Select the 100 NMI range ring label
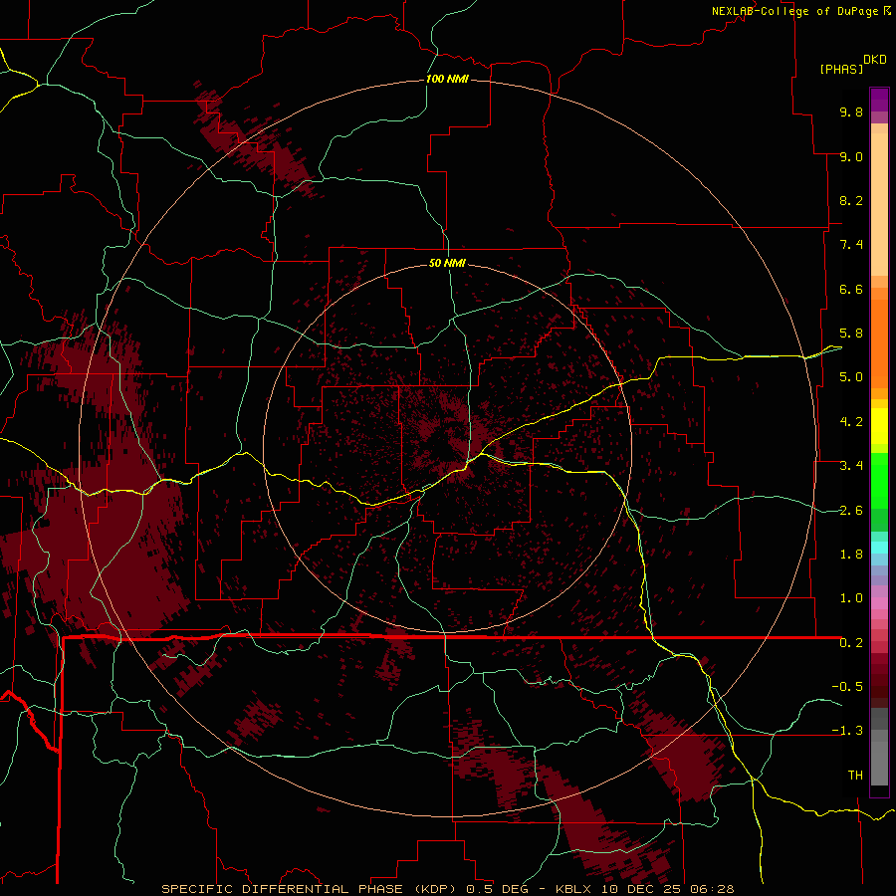 (x=447, y=79)
